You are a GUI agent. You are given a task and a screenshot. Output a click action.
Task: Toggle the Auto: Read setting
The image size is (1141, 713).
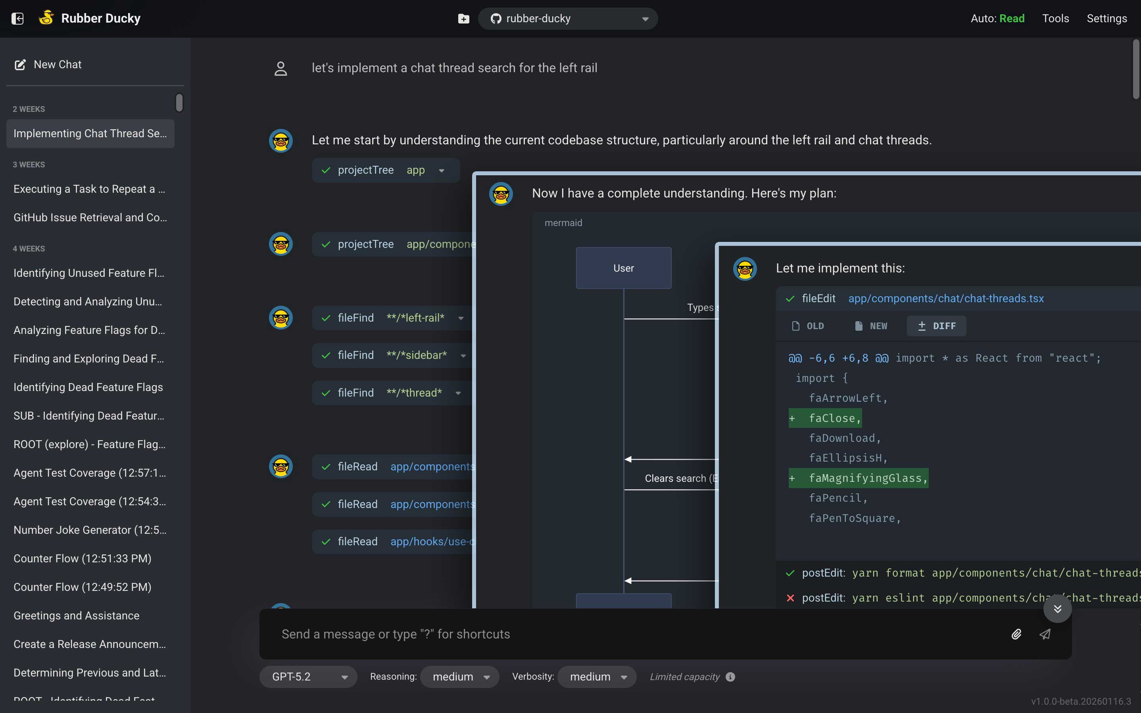point(997,18)
